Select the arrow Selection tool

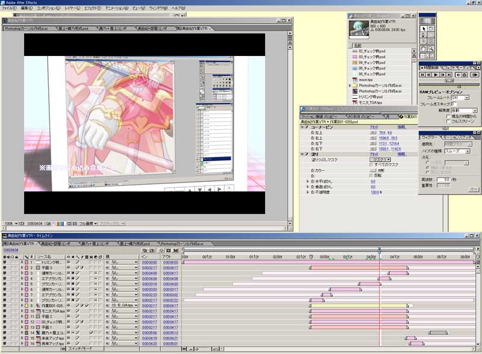point(424,28)
